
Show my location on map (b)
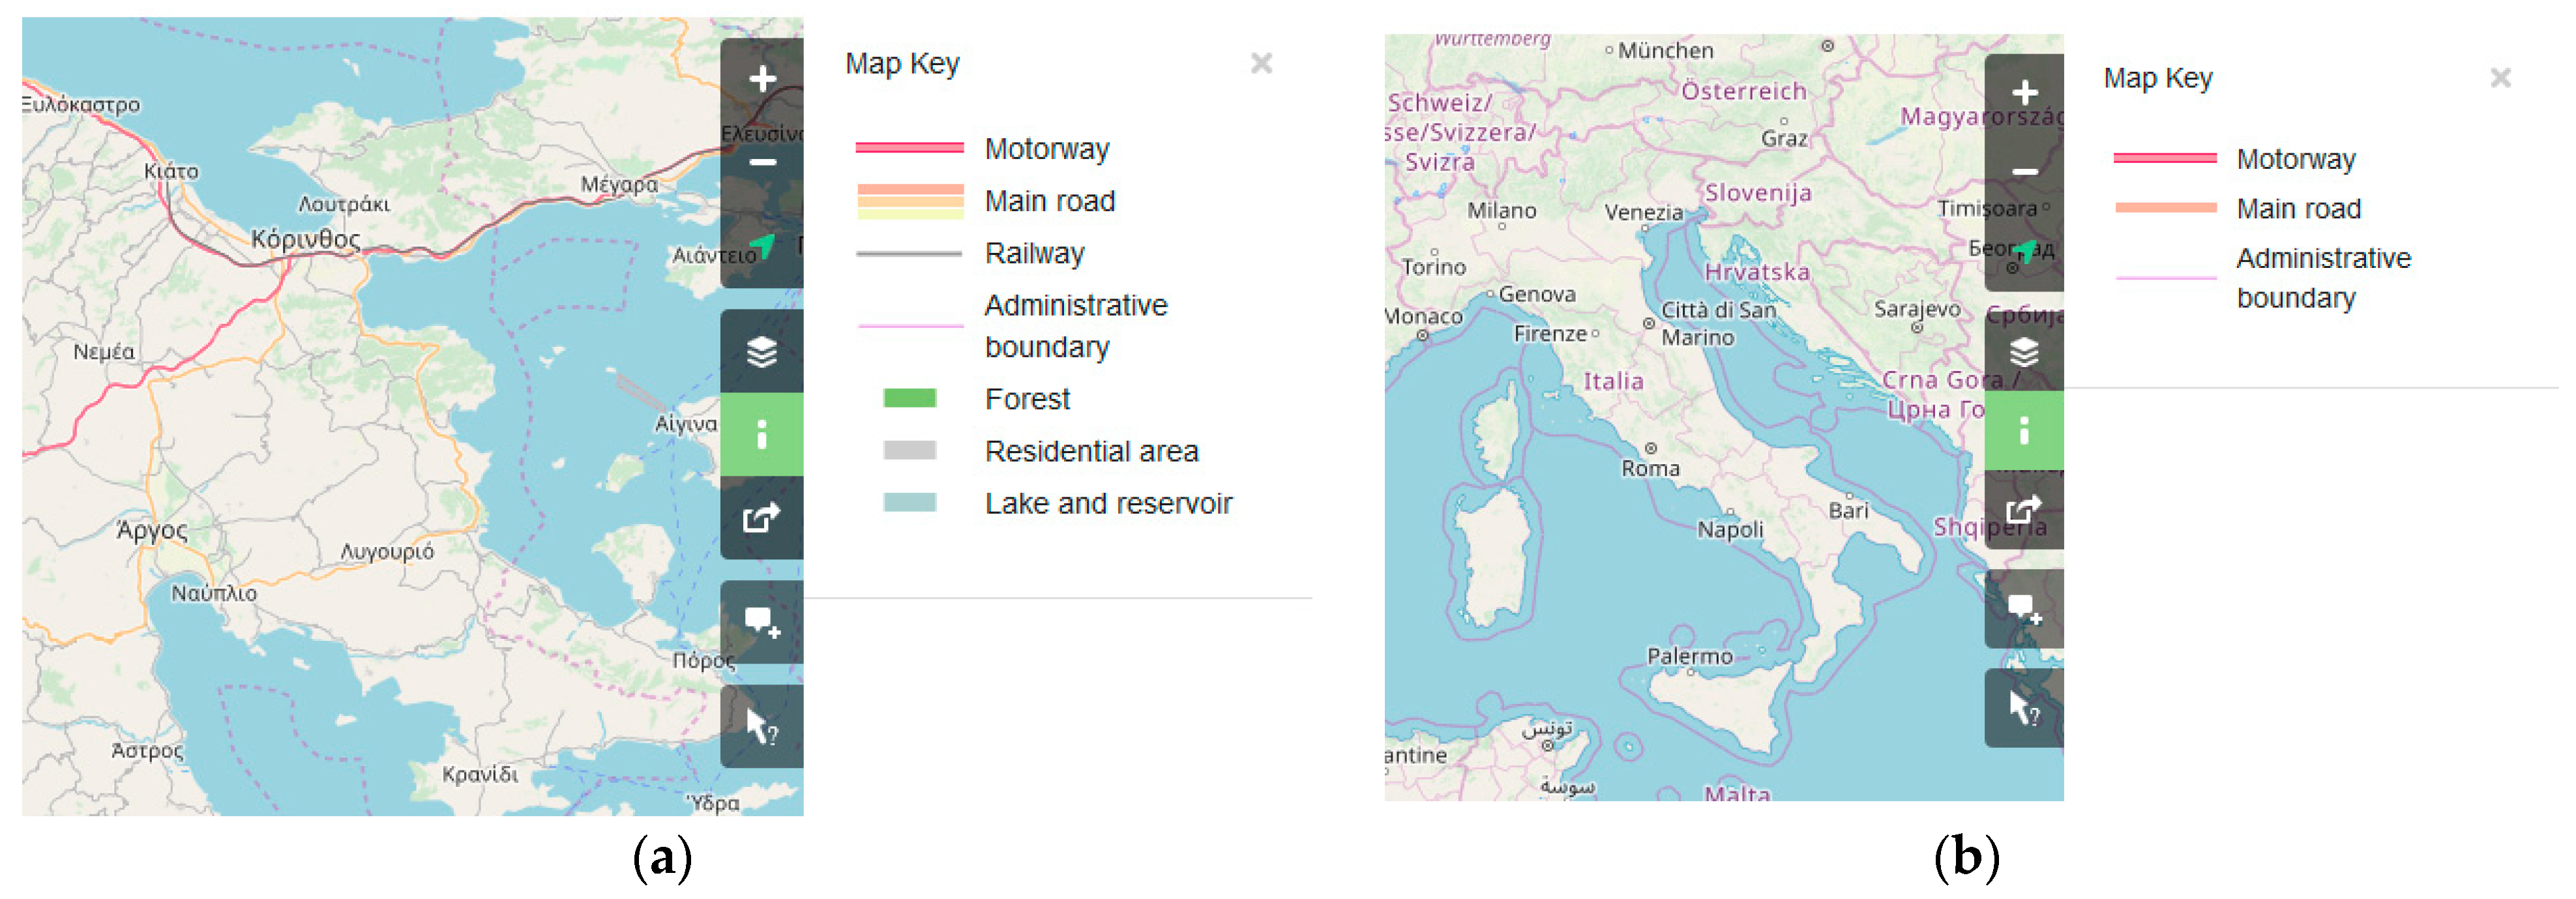pyautogui.click(x=2024, y=251)
